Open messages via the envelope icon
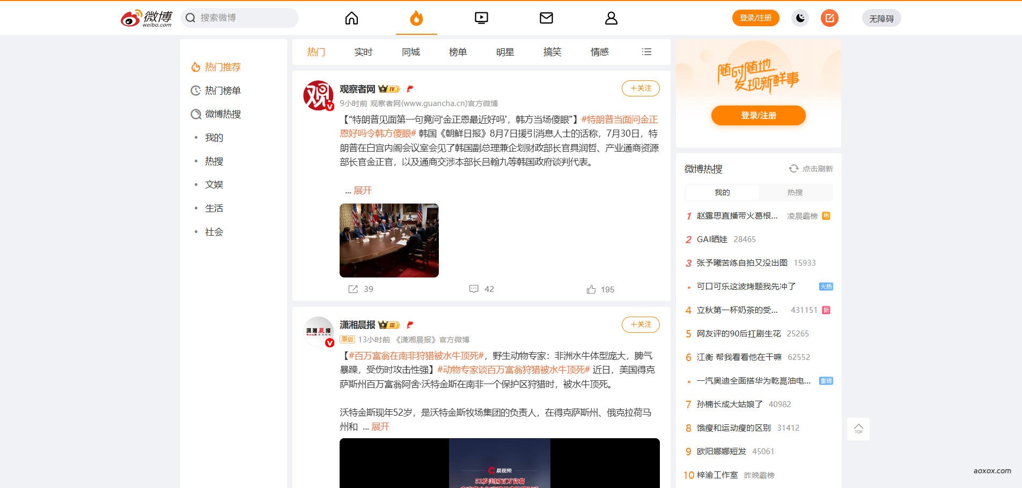The image size is (1022, 488). tap(546, 18)
